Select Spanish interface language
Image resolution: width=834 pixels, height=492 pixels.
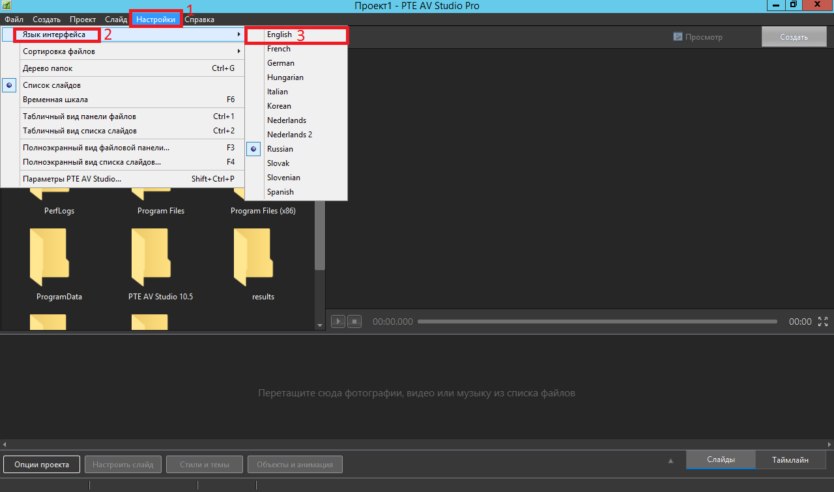(x=296, y=192)
